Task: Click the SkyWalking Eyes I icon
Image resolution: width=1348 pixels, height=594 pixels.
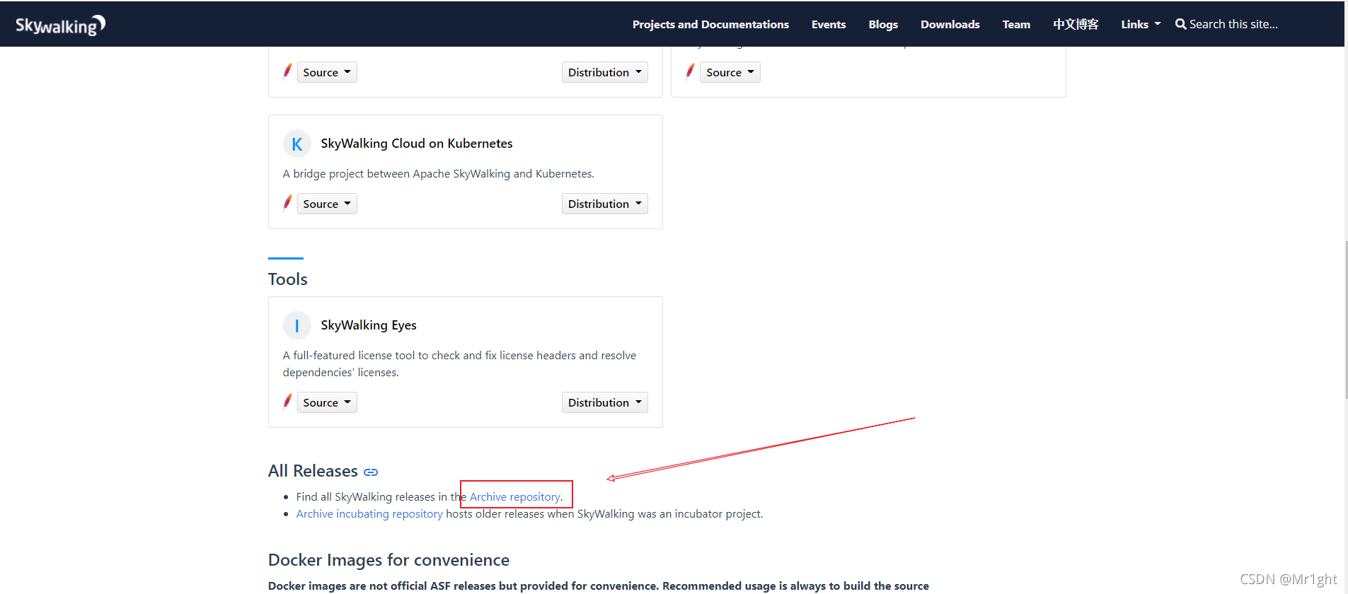Action: (x=297, y=325)
